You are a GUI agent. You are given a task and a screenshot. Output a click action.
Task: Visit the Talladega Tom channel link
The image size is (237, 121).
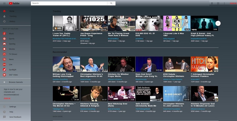(x=58, y=109)
